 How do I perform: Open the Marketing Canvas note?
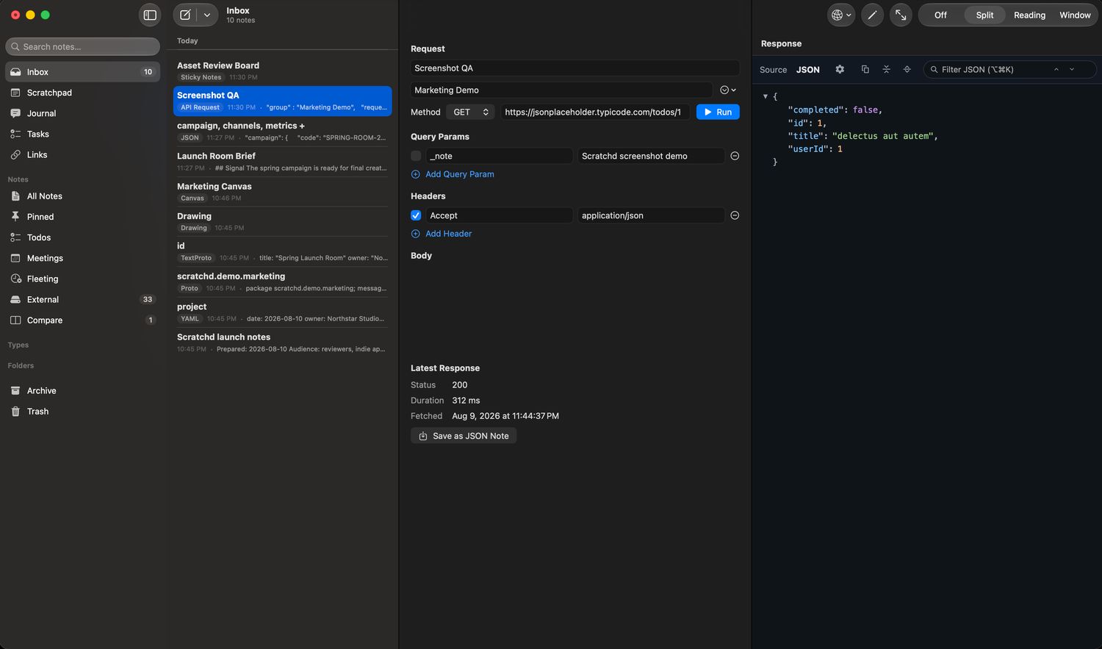(x=282, y=191)
